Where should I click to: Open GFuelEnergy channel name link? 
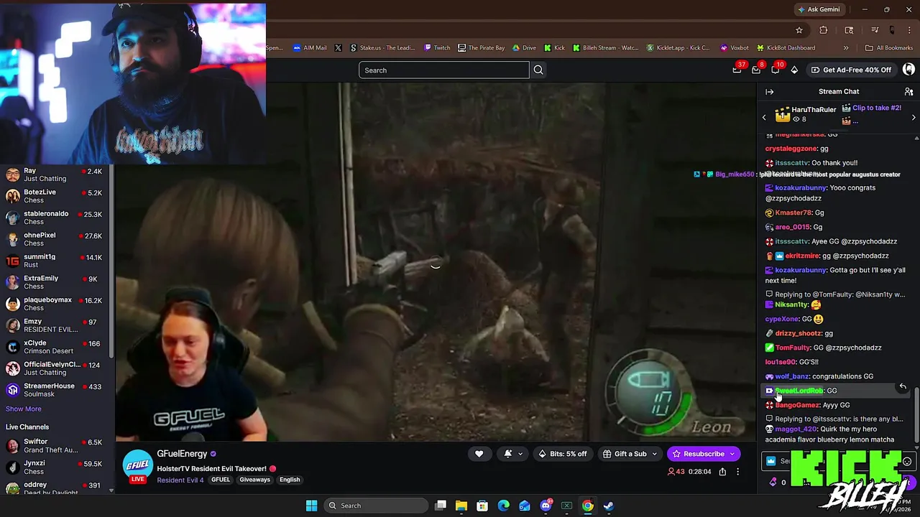[182, 454]
